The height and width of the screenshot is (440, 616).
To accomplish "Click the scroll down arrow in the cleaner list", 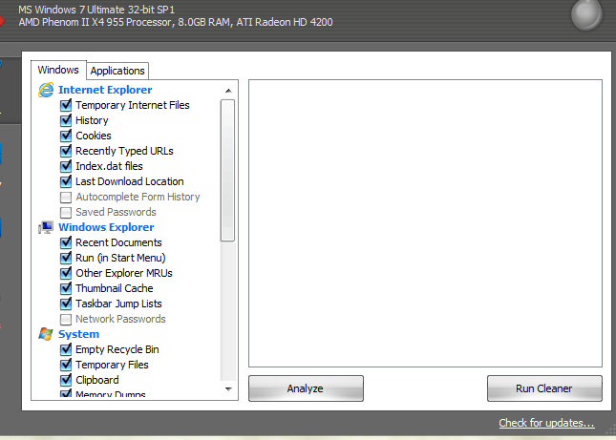I will (x=228, y=388).
